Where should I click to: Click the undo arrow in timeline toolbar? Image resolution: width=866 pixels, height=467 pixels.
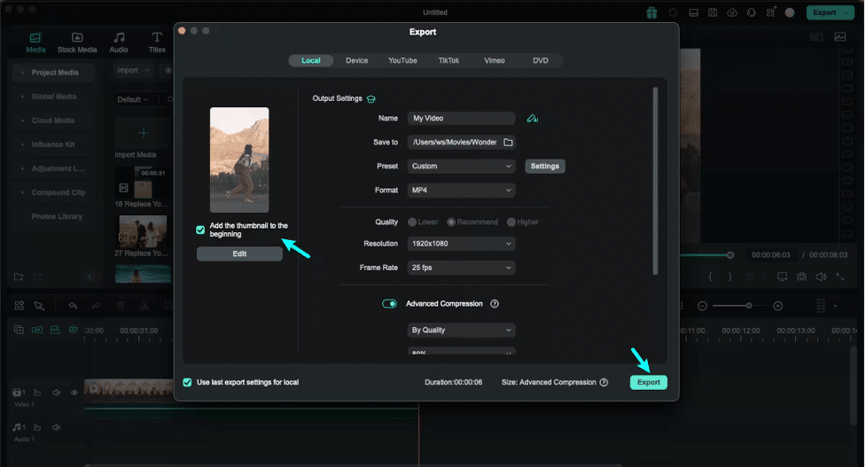(x=73, y=305)
